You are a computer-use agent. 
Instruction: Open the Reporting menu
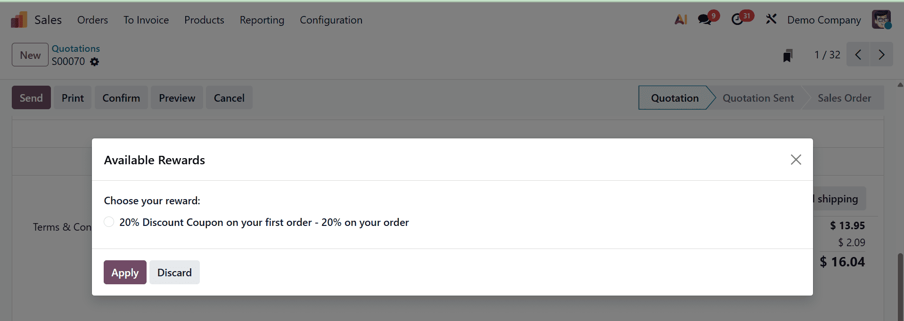pyautogui.click(x=262, y=20)
